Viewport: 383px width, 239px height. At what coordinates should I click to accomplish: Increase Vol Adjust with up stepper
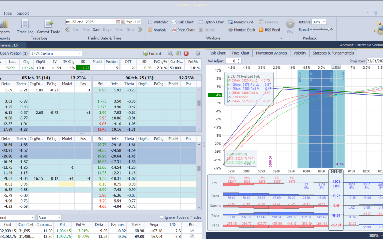pos(239,59)
